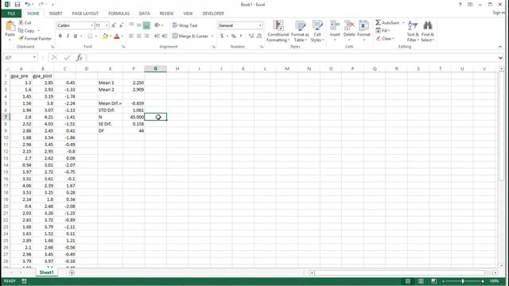Toggle middle vertical alignment
This screenshot has height=286, width=509.
[139, 25]
